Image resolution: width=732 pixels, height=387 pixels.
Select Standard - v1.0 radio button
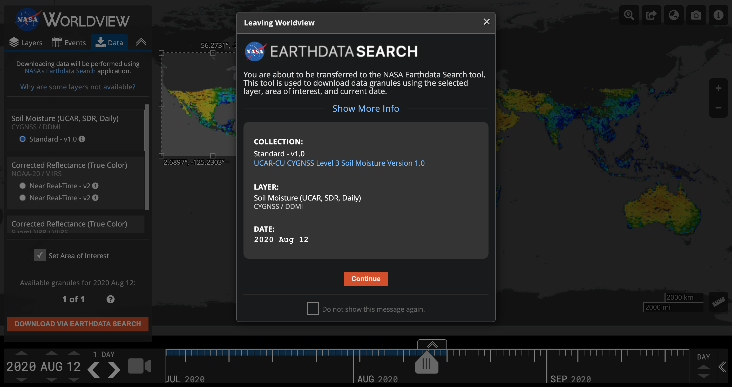22,139
